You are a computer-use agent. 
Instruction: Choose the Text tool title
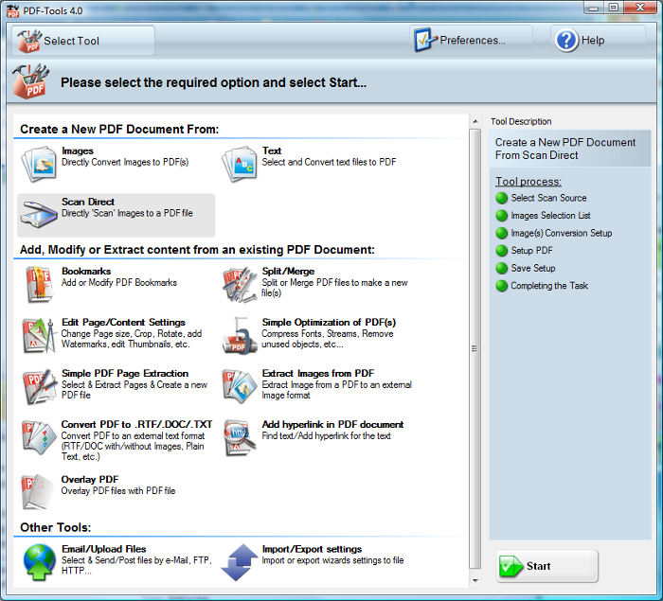click(x=272, y=150)
